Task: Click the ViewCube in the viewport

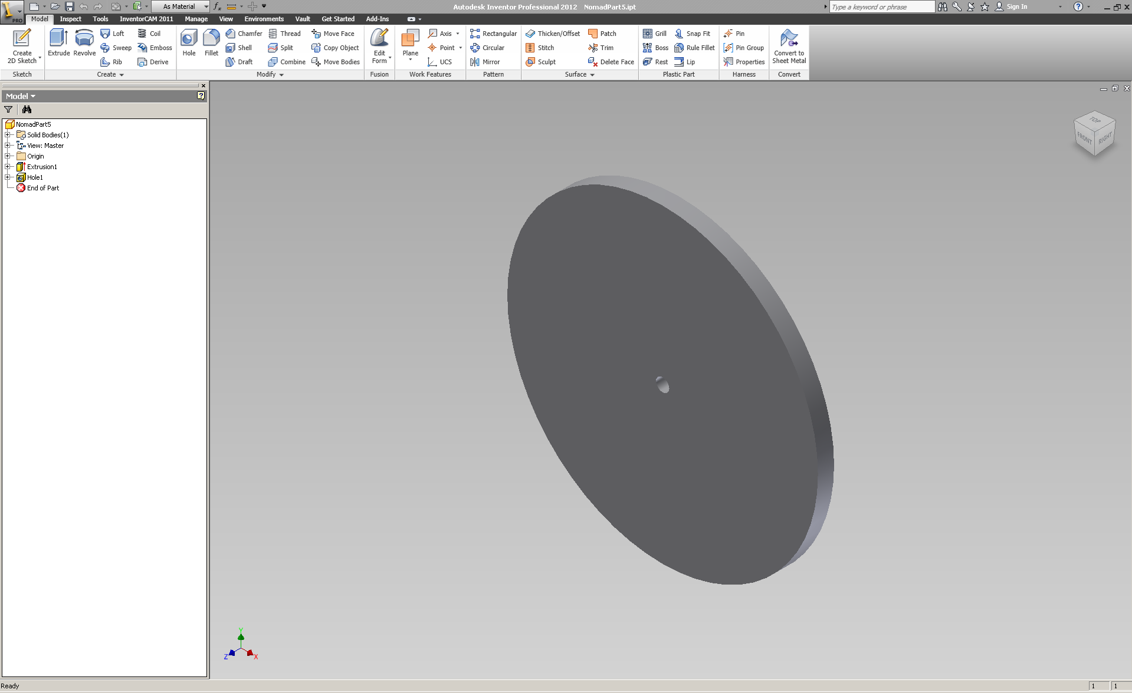Action: 1094,134
